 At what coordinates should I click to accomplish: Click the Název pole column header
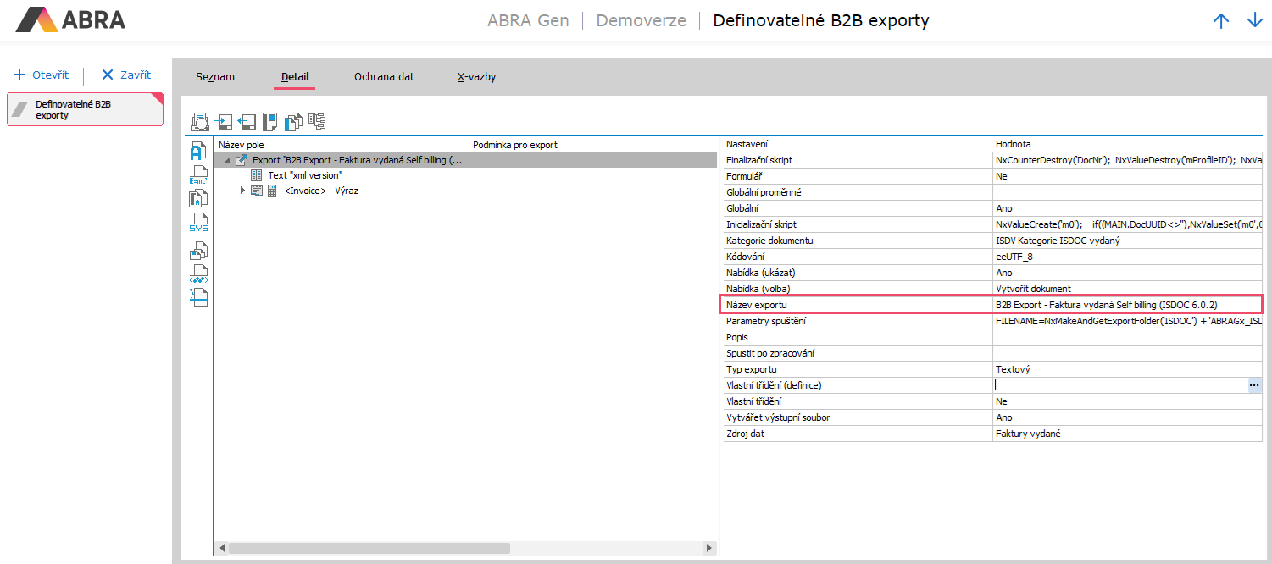point(242,145)
